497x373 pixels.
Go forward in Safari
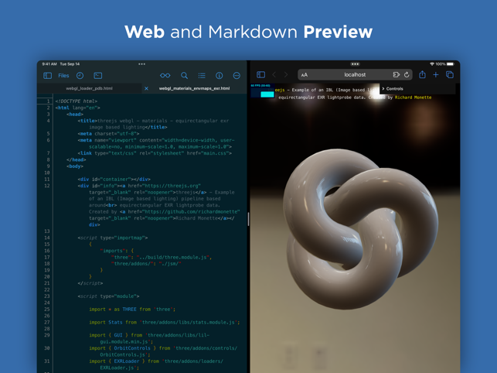[x=286, y=74]
